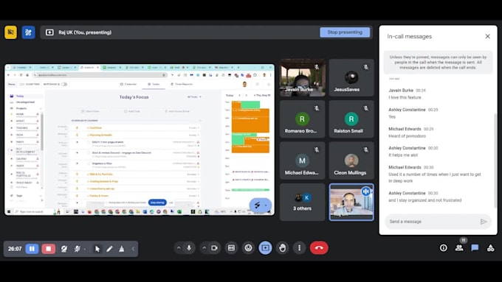
Task: Switch to Tasks tab in shared screen
Action: tap(154, 84)
